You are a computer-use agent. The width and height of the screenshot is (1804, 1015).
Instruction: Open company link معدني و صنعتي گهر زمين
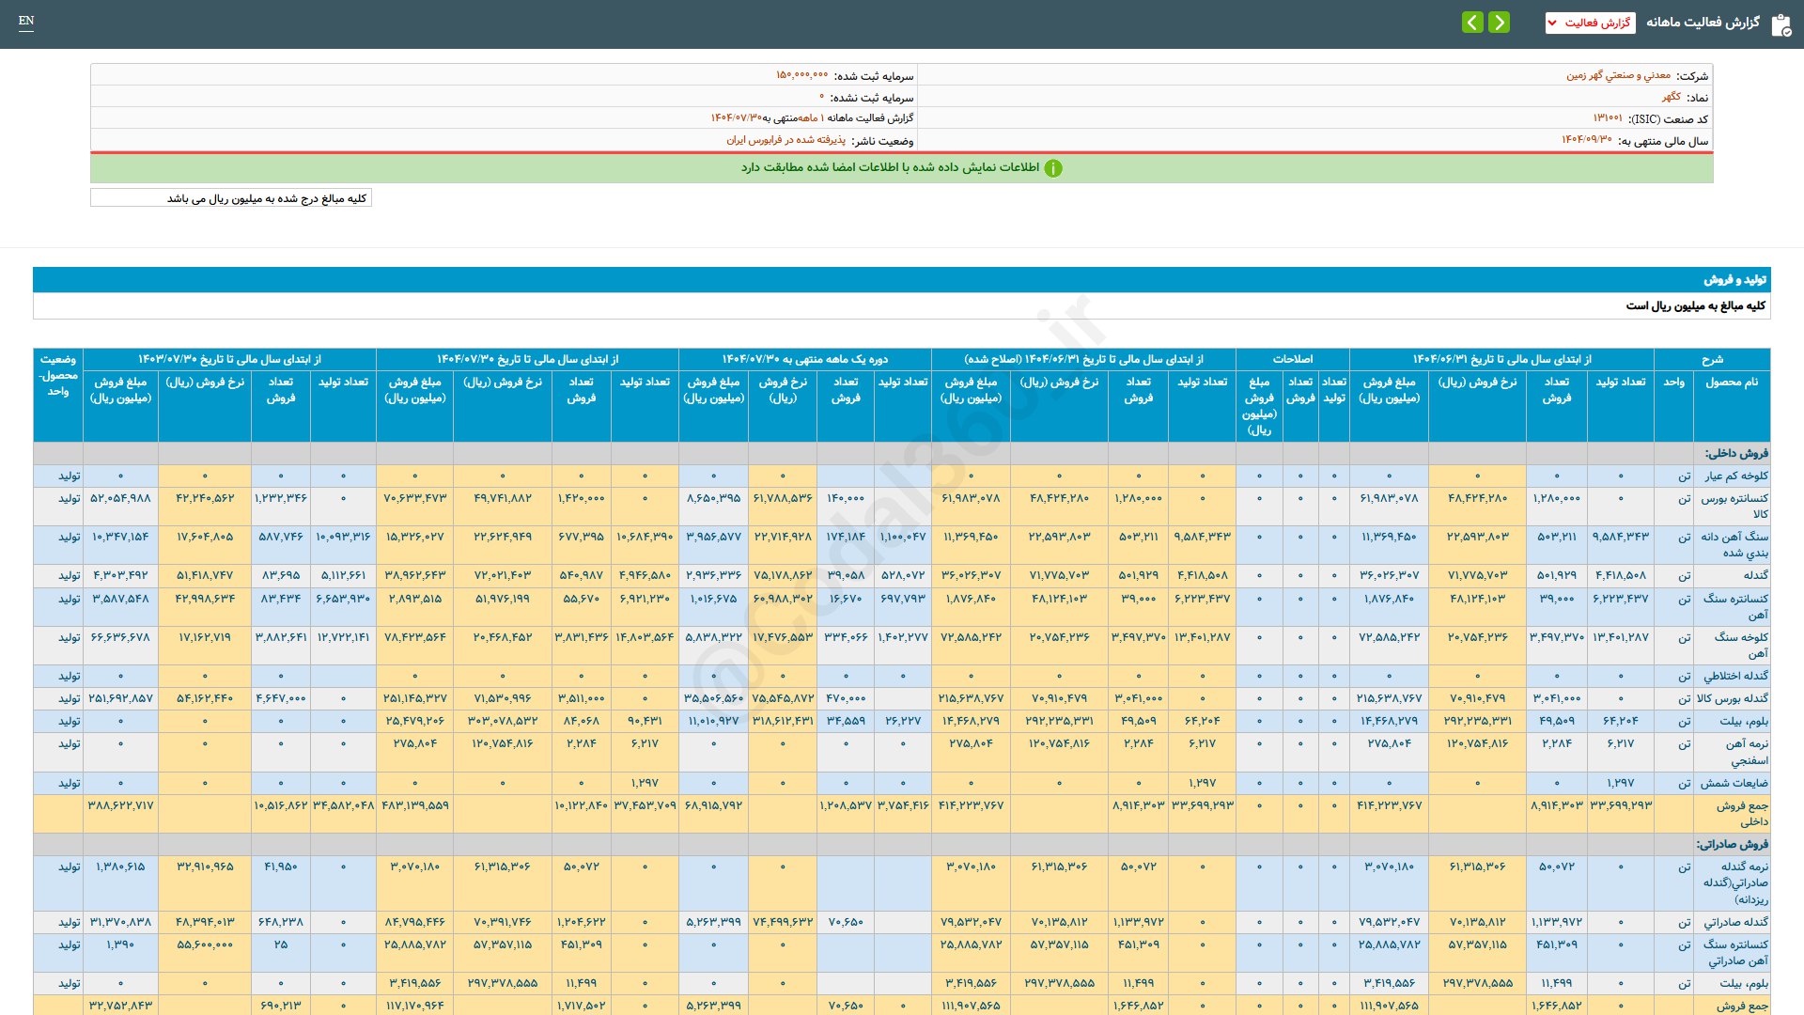[1618, 75]
